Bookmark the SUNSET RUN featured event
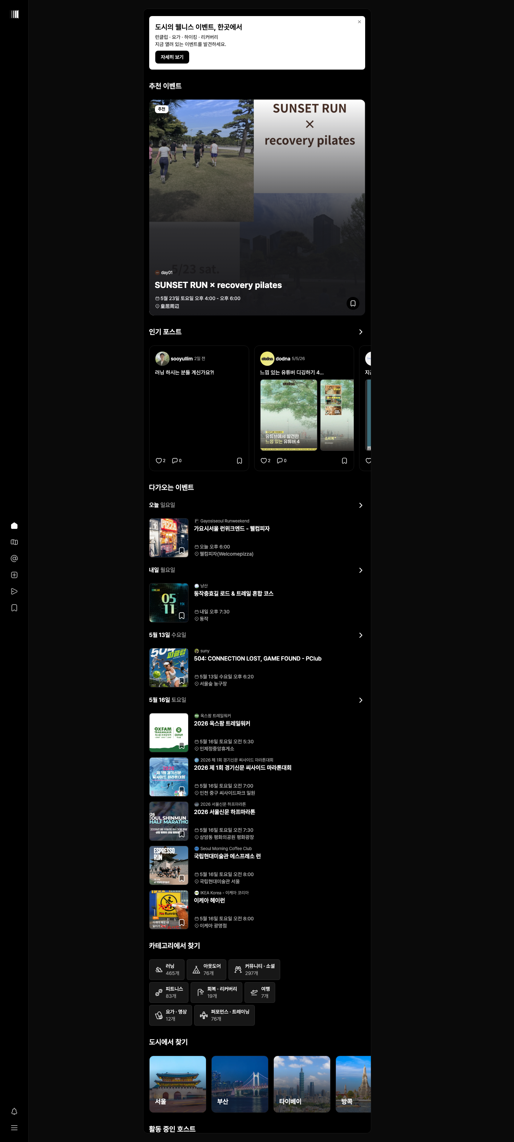 [x=353, y=303]
